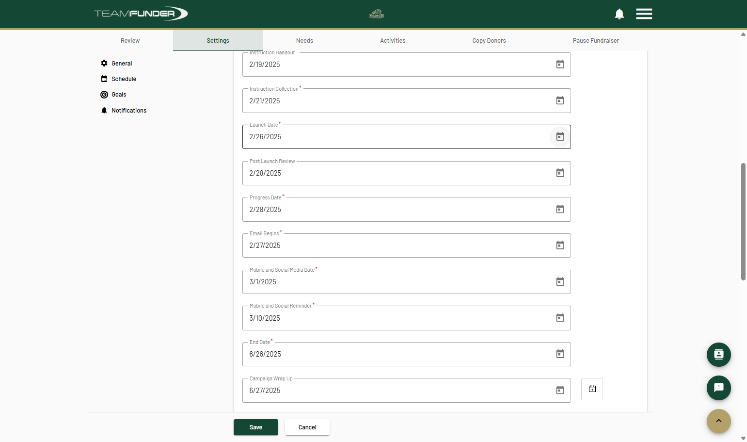Screen dimensions: 747x442
Task: Select Goals in the settings sidebar
Action: coord(113,95)
